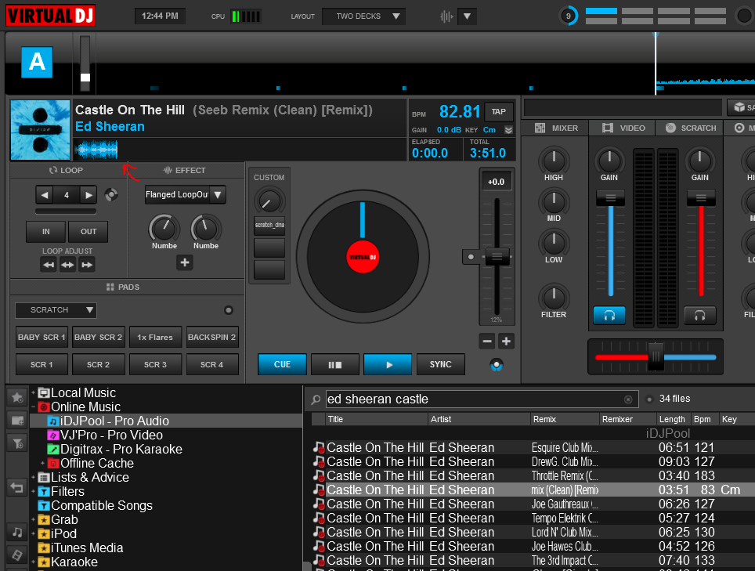Click the crossfader handle

(656, 356)
